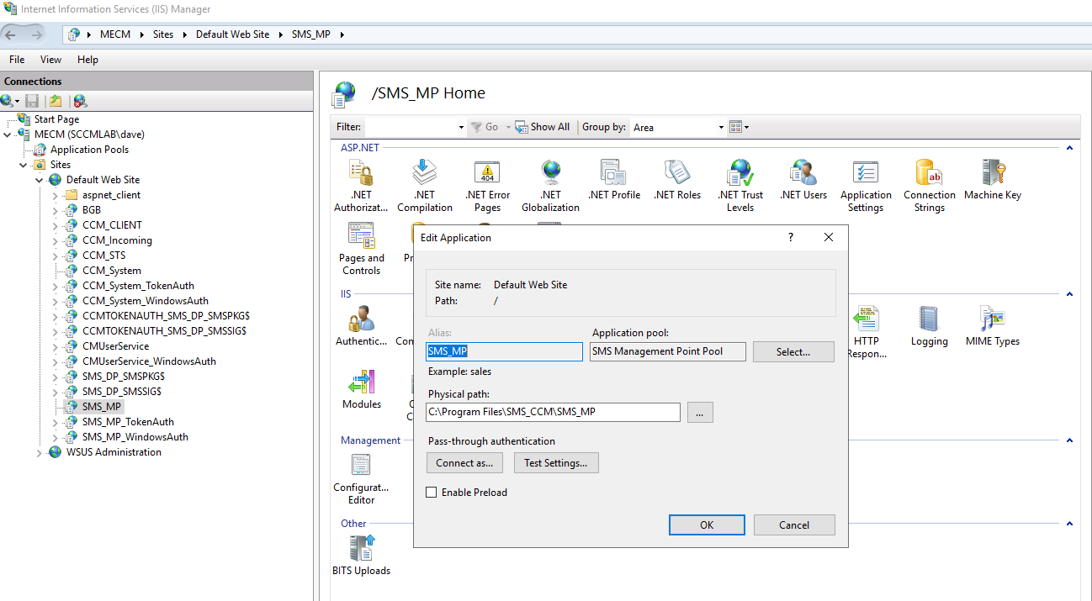This screenshot has height=601, width=1092.
Task: Click the Application pool text field
Action: point(668,351)
